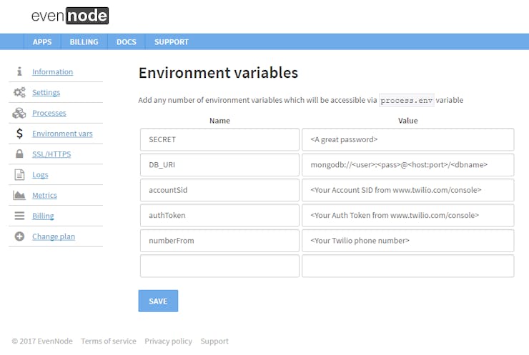Click the Change plan plus icon
The width and height of the screenshot is (529, 355).
tap(19, 236)
